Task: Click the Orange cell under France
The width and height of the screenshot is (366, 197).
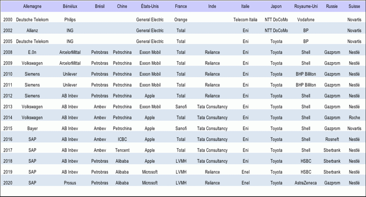Action: [181, 20]
